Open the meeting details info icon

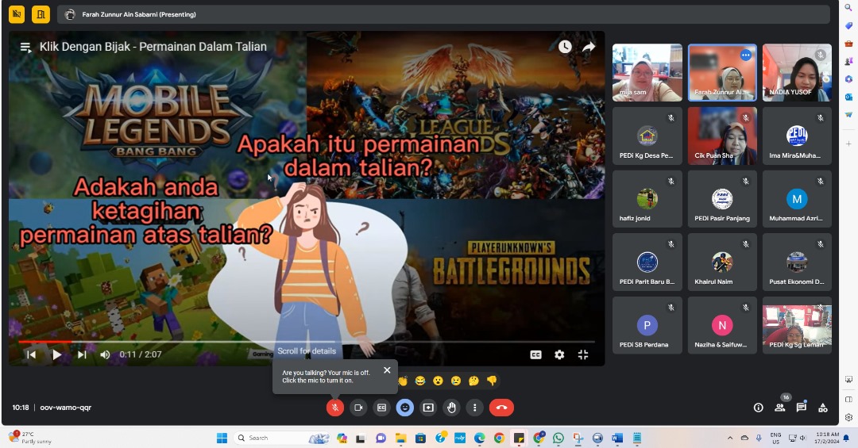[x=758, y=408]
